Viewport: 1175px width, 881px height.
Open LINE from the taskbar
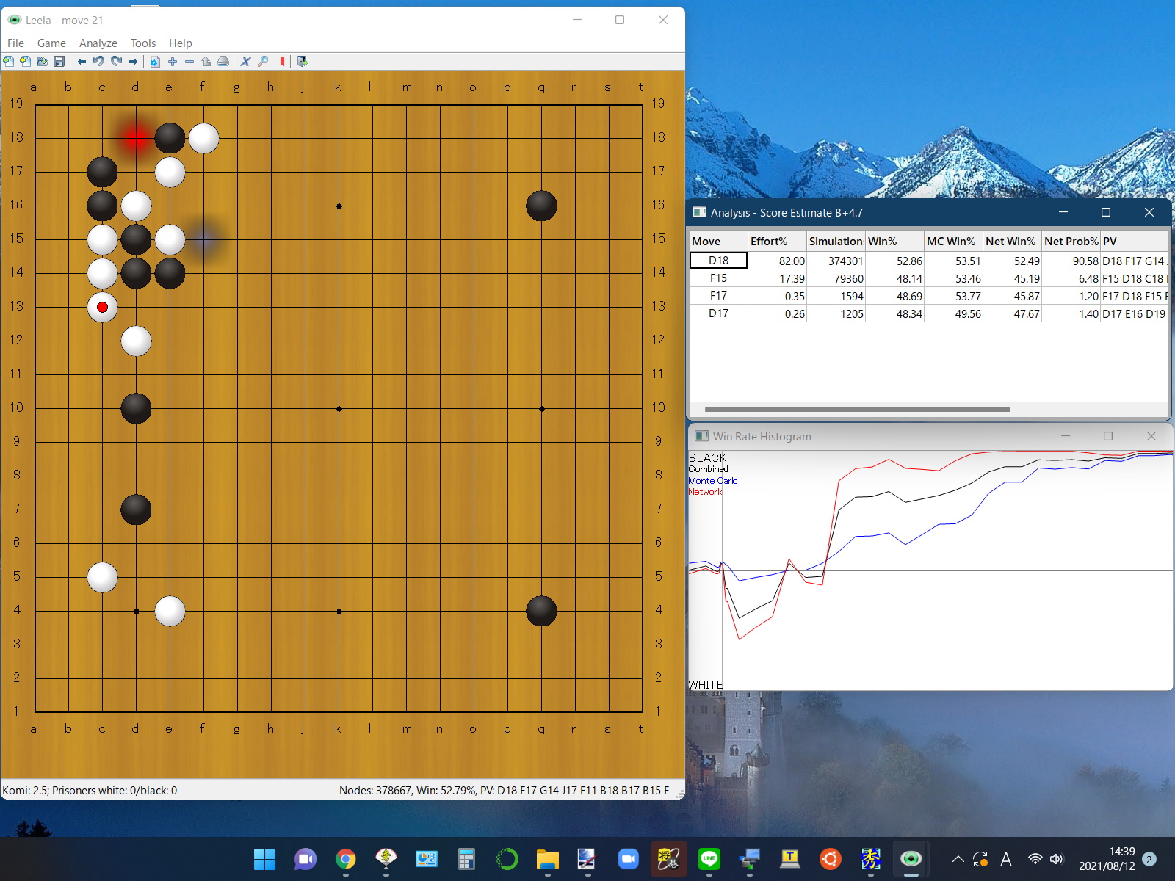tap(709, 859)
